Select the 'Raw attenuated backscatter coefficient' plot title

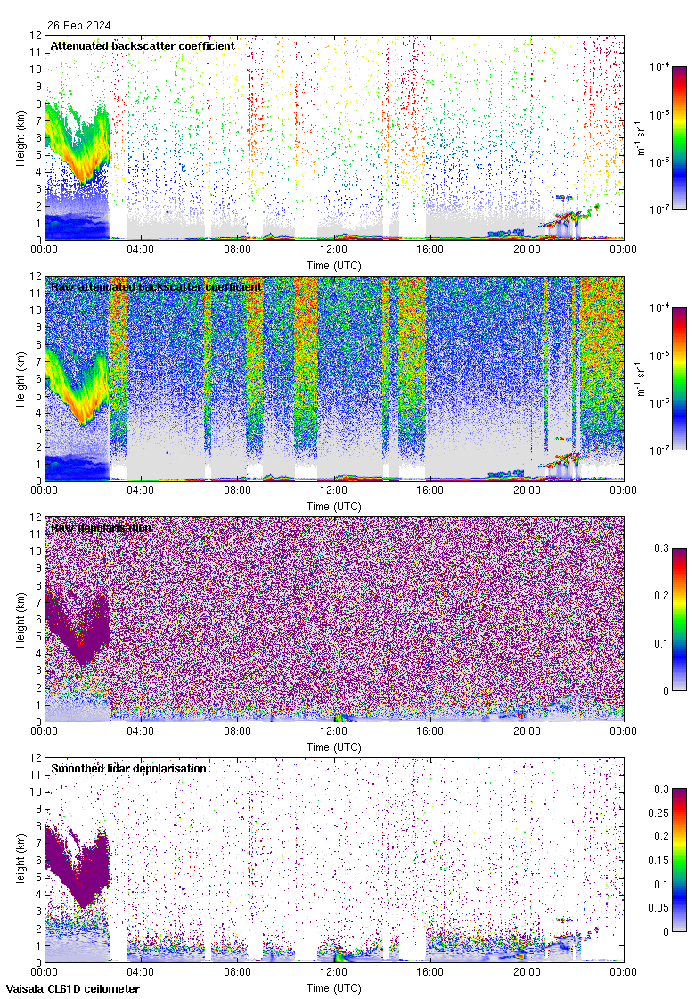[156, 286]
